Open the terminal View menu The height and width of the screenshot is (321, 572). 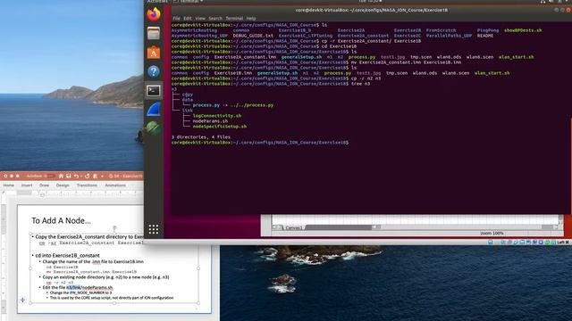point(200,18)
